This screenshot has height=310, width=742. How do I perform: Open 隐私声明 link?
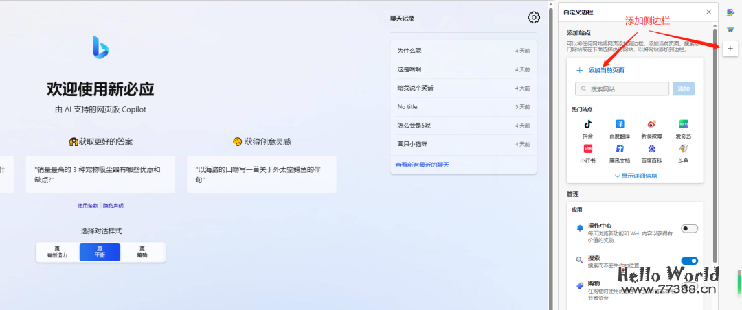point(113,206)
